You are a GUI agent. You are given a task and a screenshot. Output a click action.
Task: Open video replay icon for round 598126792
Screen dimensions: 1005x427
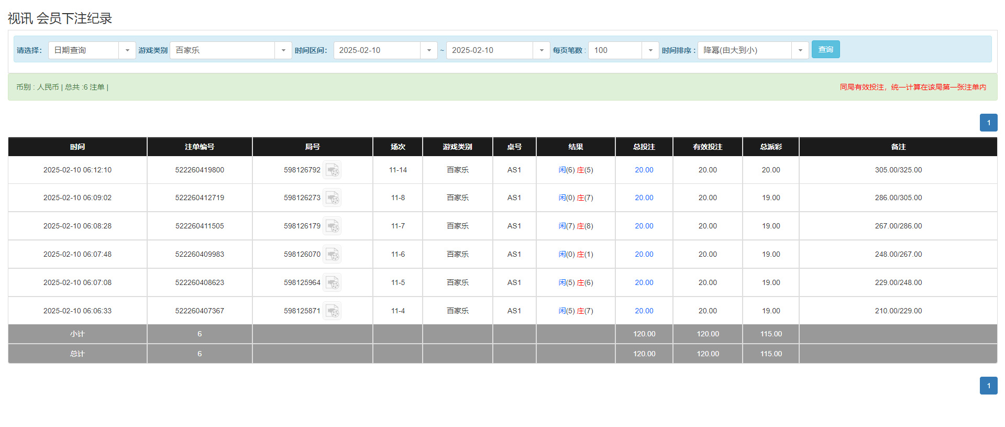[332, 170]
